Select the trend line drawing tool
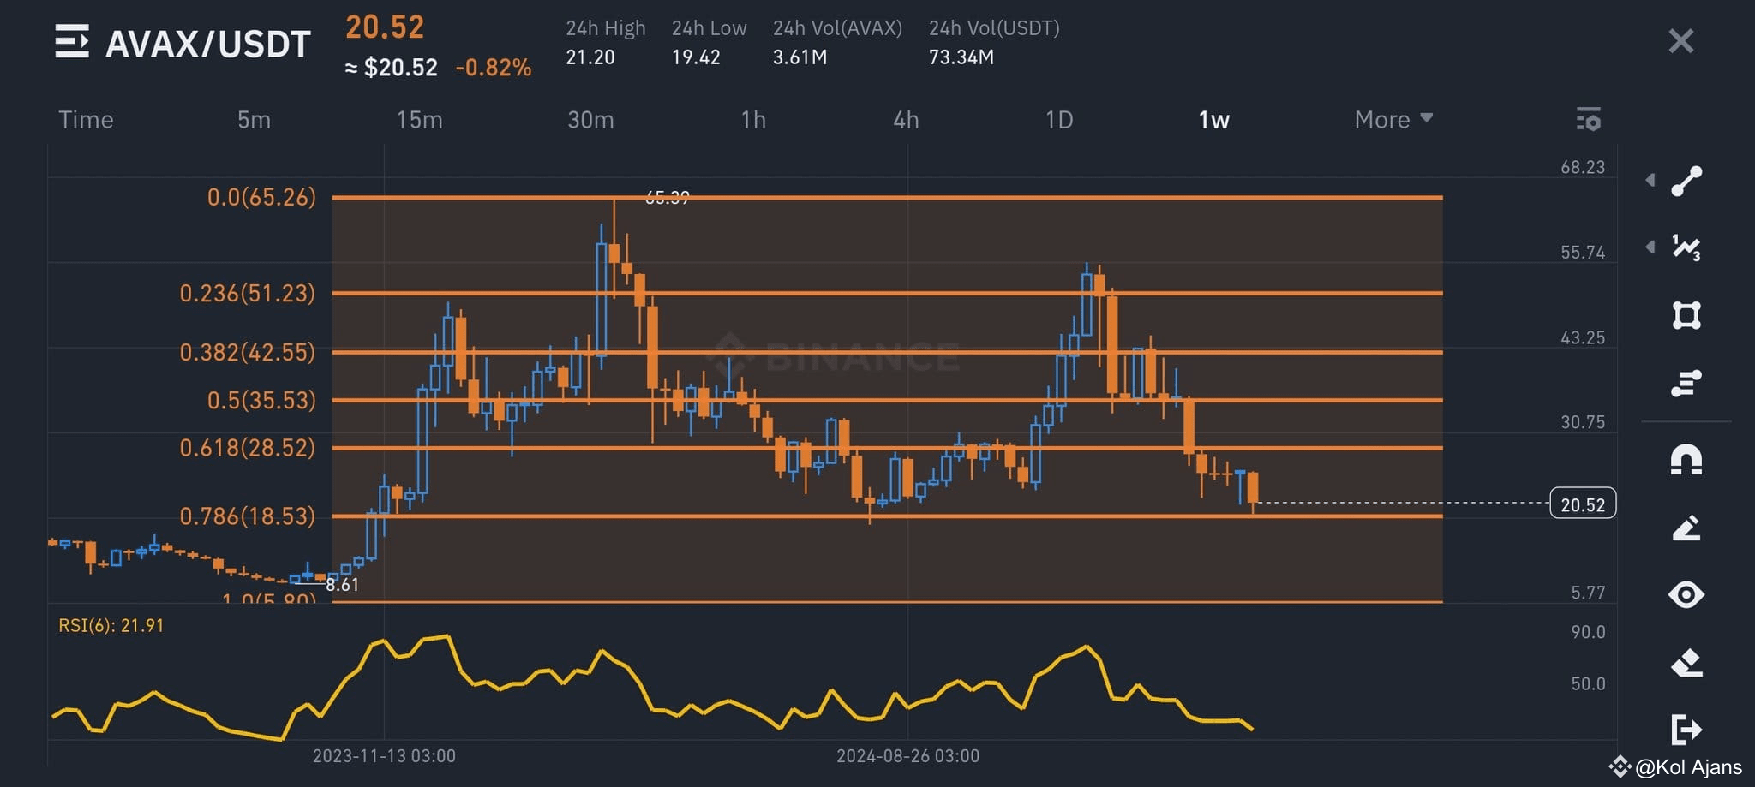 click(1687, 180)
